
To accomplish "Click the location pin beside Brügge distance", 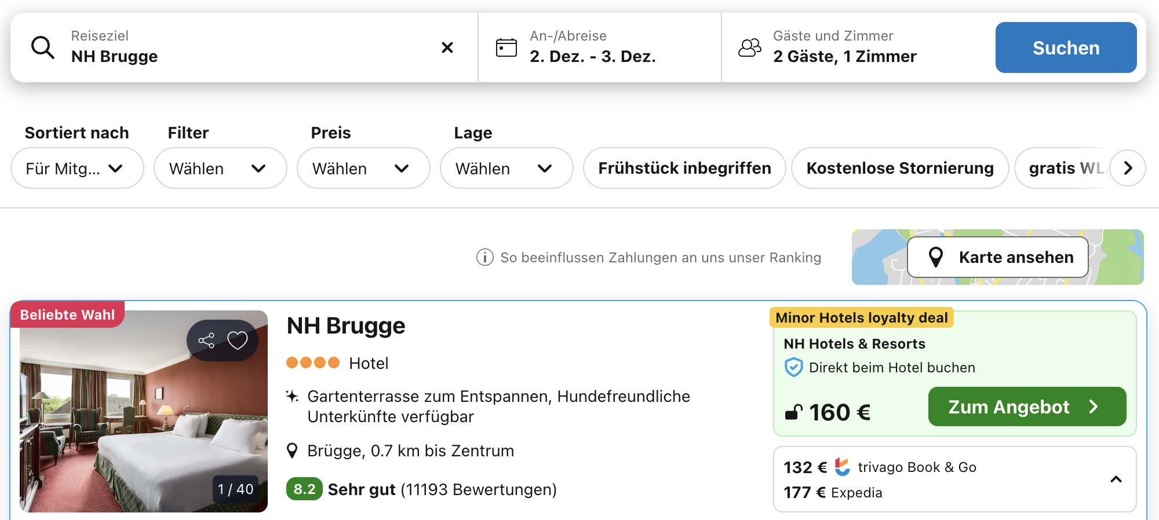I will tap(293, 451).
